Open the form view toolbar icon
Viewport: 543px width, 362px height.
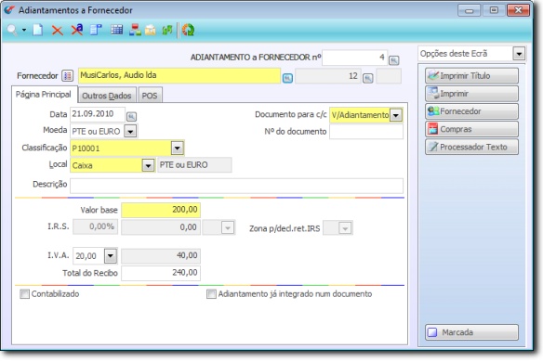tap(96, 30)
